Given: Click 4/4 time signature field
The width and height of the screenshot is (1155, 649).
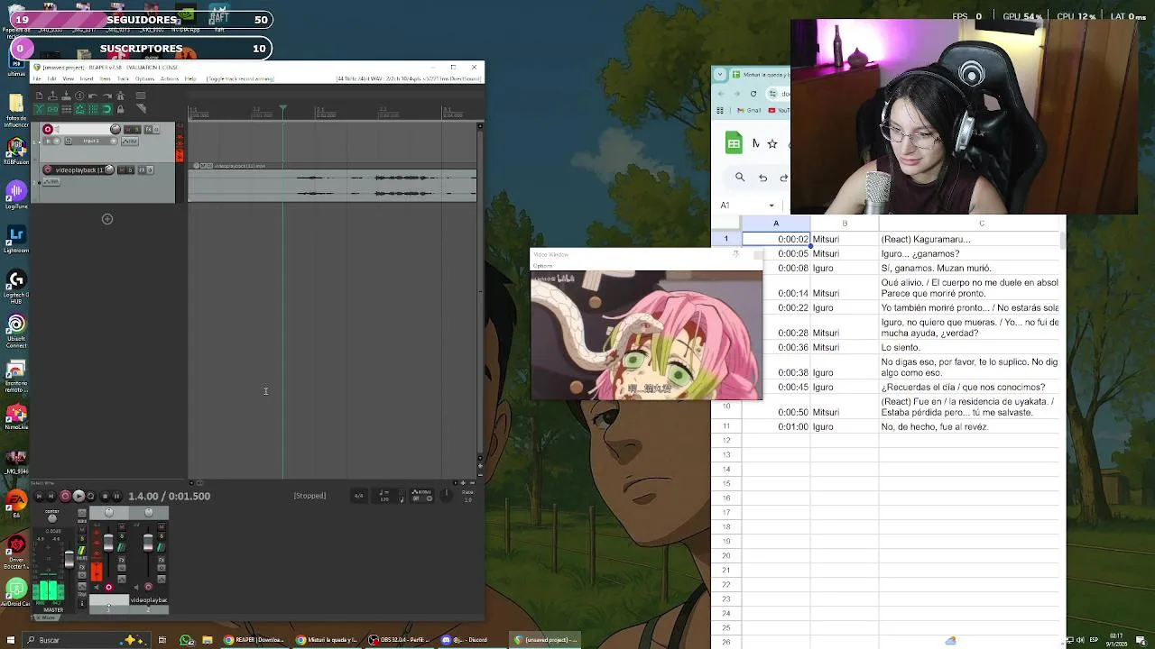Looking at the screenshot, I should (x=358, y=496).
